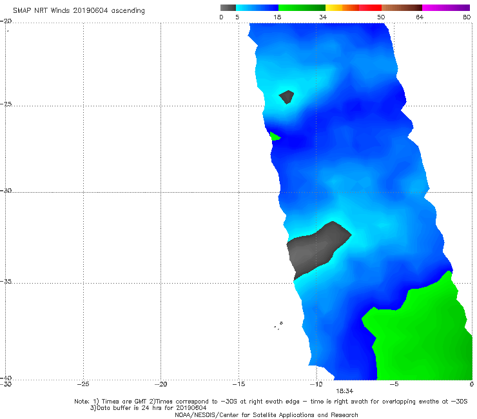477x419 pixels.
Task: Pick the yellow-to-red 34–50 color bar segment
Action: [x=353, y=8]
